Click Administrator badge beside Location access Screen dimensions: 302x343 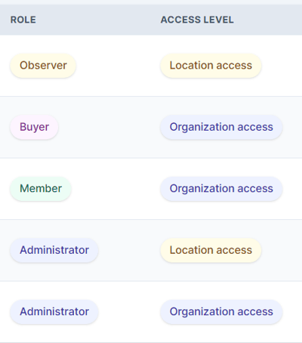54,250
